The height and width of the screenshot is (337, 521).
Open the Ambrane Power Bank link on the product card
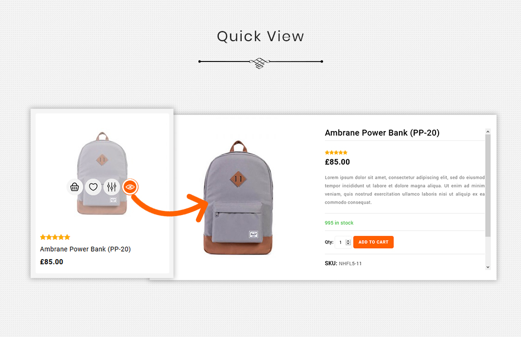pyautogui.click(x=85, y=249)
